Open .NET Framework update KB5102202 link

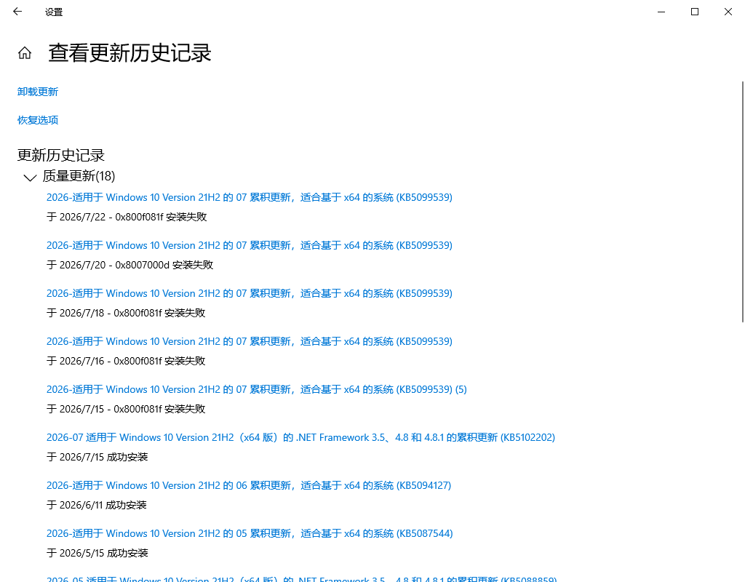pos(300,437)
